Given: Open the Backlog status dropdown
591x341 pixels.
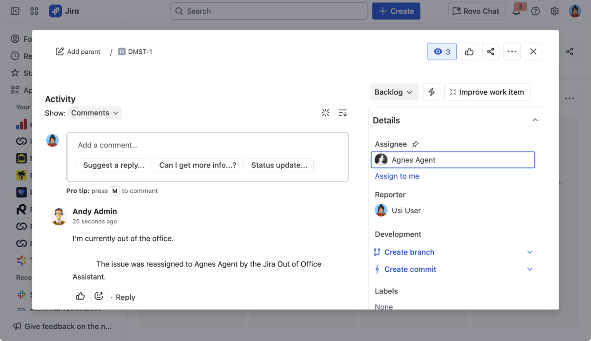Looking at the screenshot, I should pyautogui.click(x=394, y=92).
